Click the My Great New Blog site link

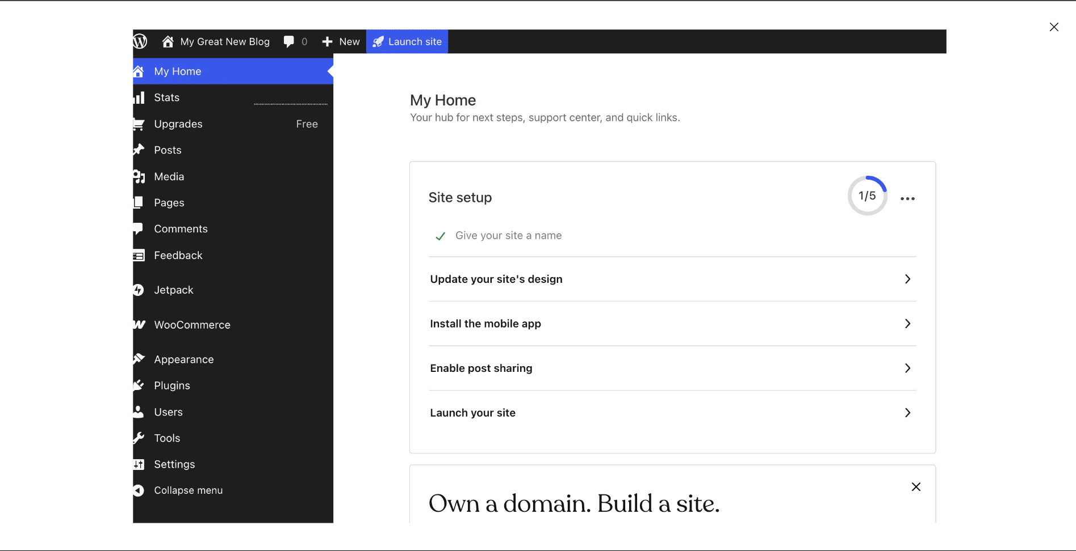click(x=216, y=41)
